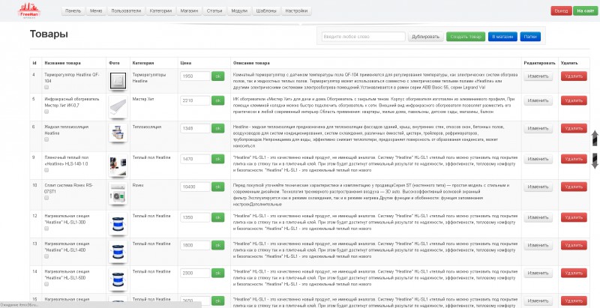This screenshot has height=308, width=600.
Task: Click the green На сайт button
Action: tap(586, 11)
